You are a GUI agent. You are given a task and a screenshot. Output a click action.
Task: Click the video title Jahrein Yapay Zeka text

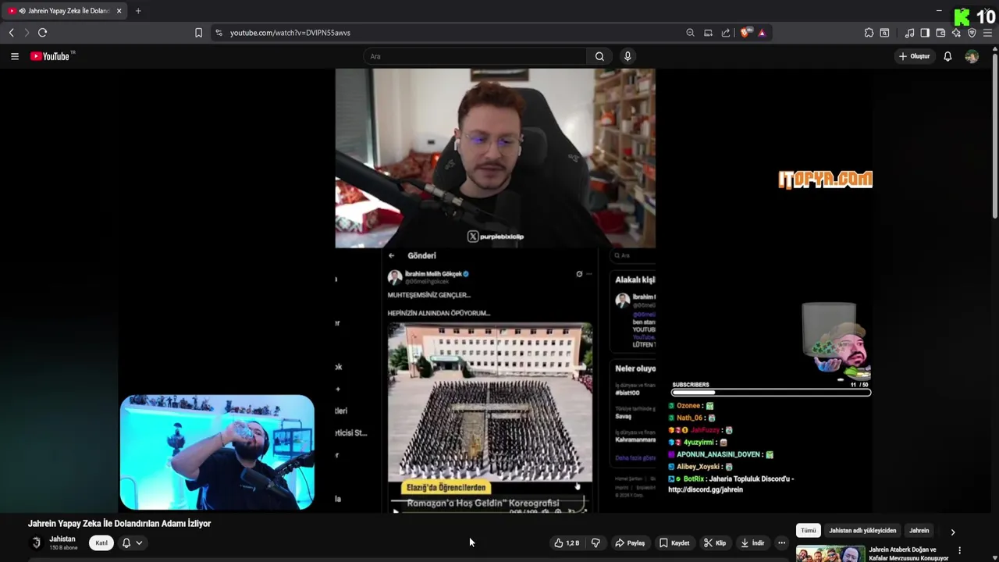pyautogui.click(x=119, y=524)
